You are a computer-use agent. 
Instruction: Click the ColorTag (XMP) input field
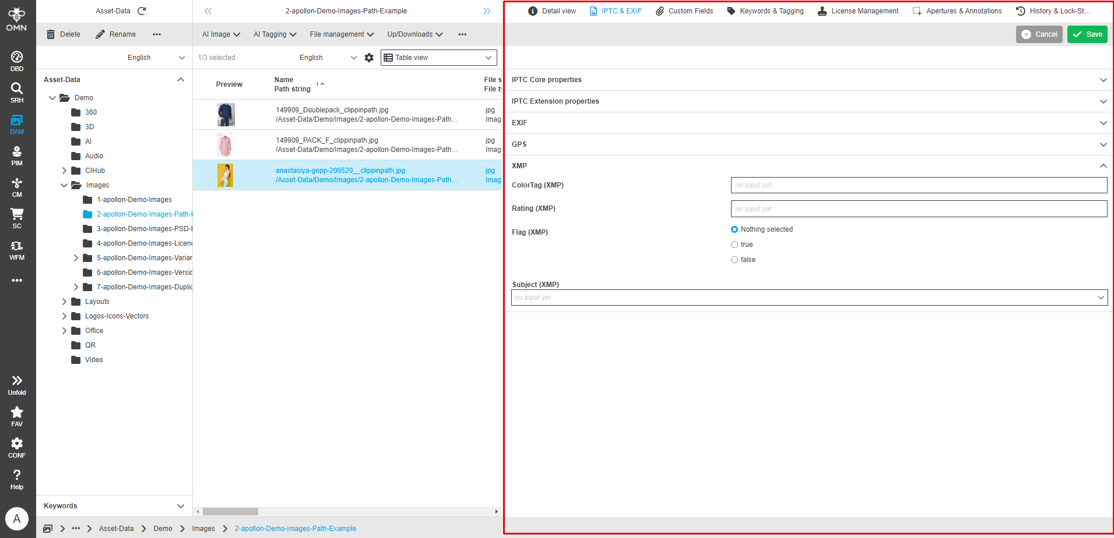point(919,185)
